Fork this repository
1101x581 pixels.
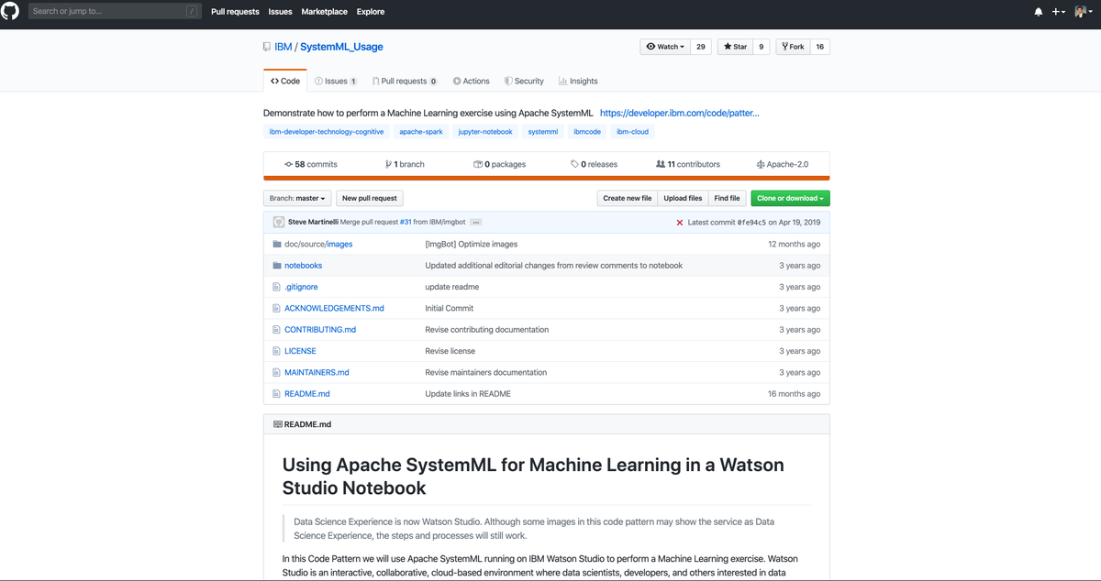(793, 47)
